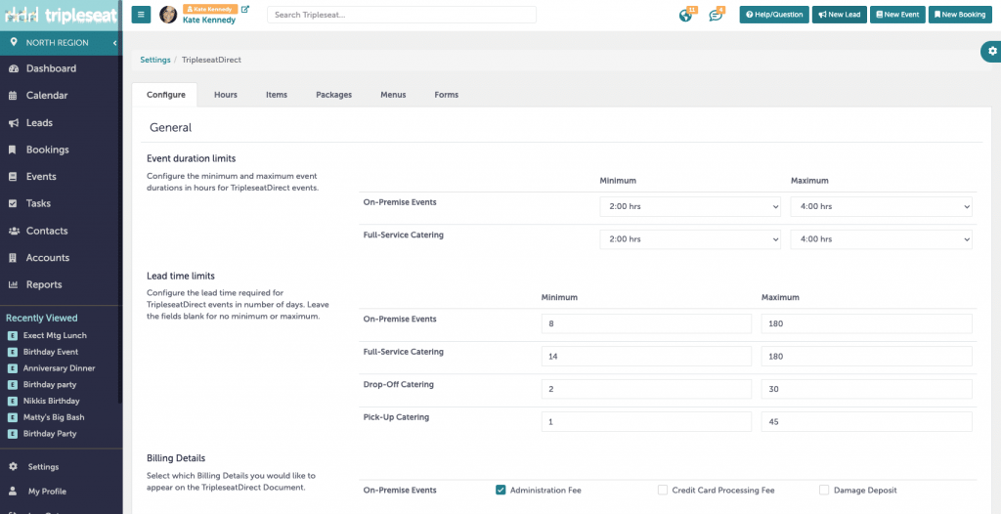Open Dashboard from the sidebar
The image size is (1001, 514).
click(51, 68)
